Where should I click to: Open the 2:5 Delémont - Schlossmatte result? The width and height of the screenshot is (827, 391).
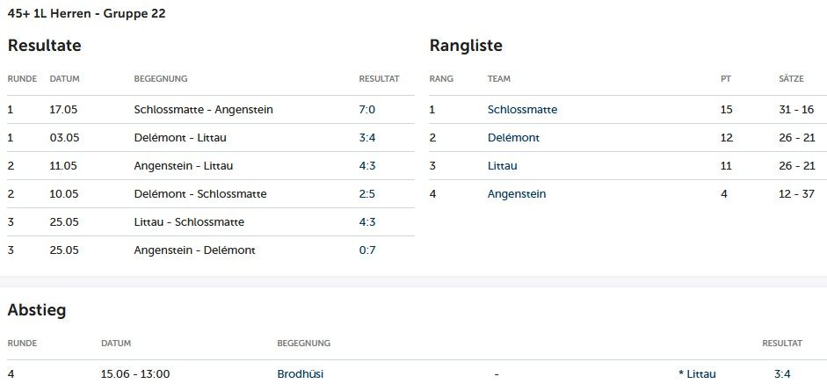click(367, 194)
